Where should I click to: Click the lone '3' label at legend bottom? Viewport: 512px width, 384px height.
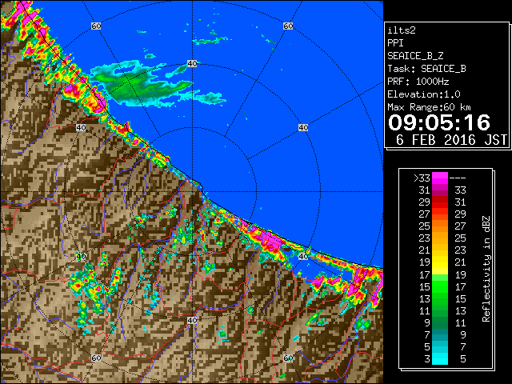[427, 359]
